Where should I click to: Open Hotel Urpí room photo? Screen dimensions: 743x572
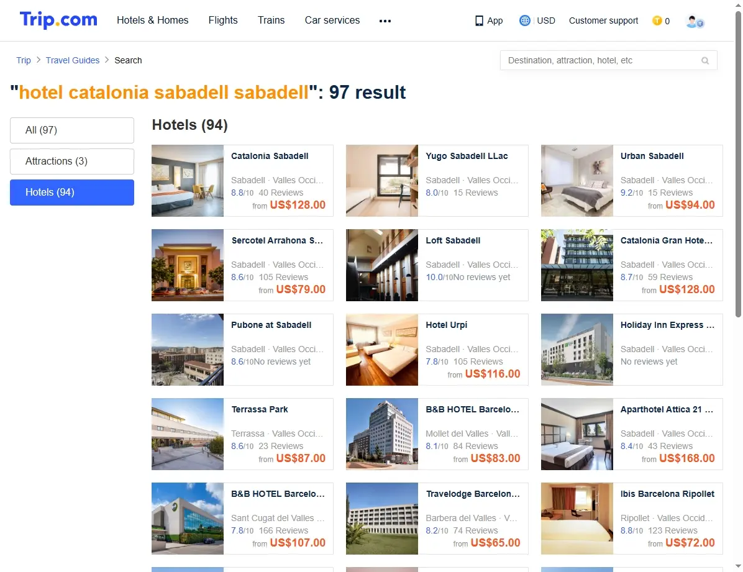[382, 349]
